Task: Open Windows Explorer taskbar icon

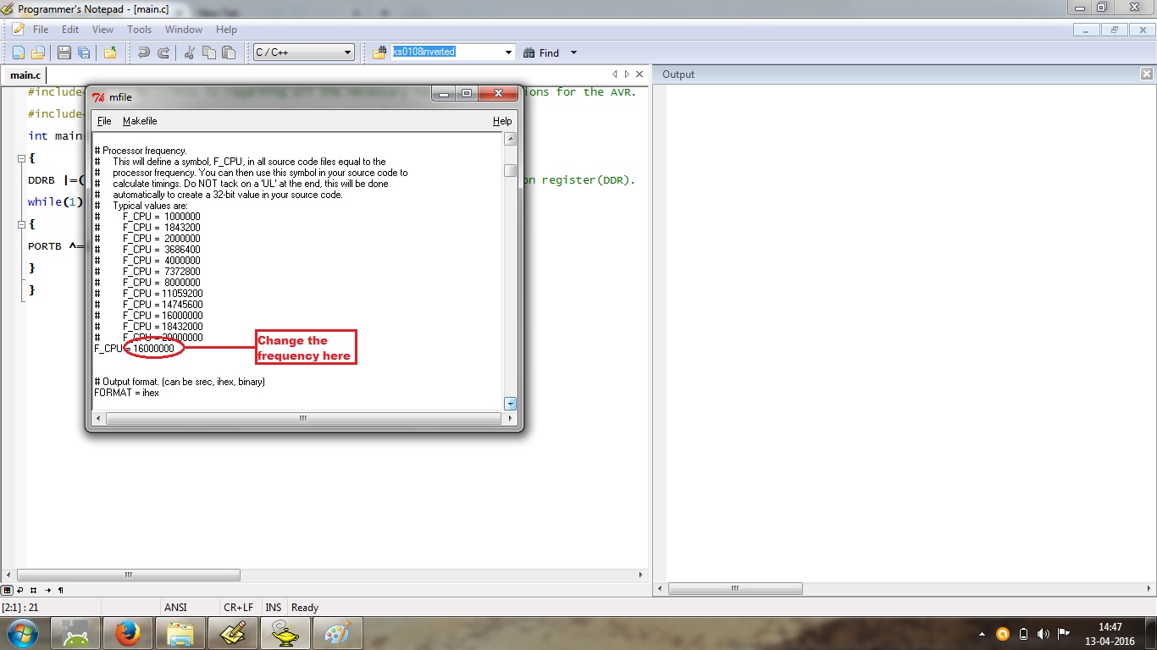Action: (180, 633)
